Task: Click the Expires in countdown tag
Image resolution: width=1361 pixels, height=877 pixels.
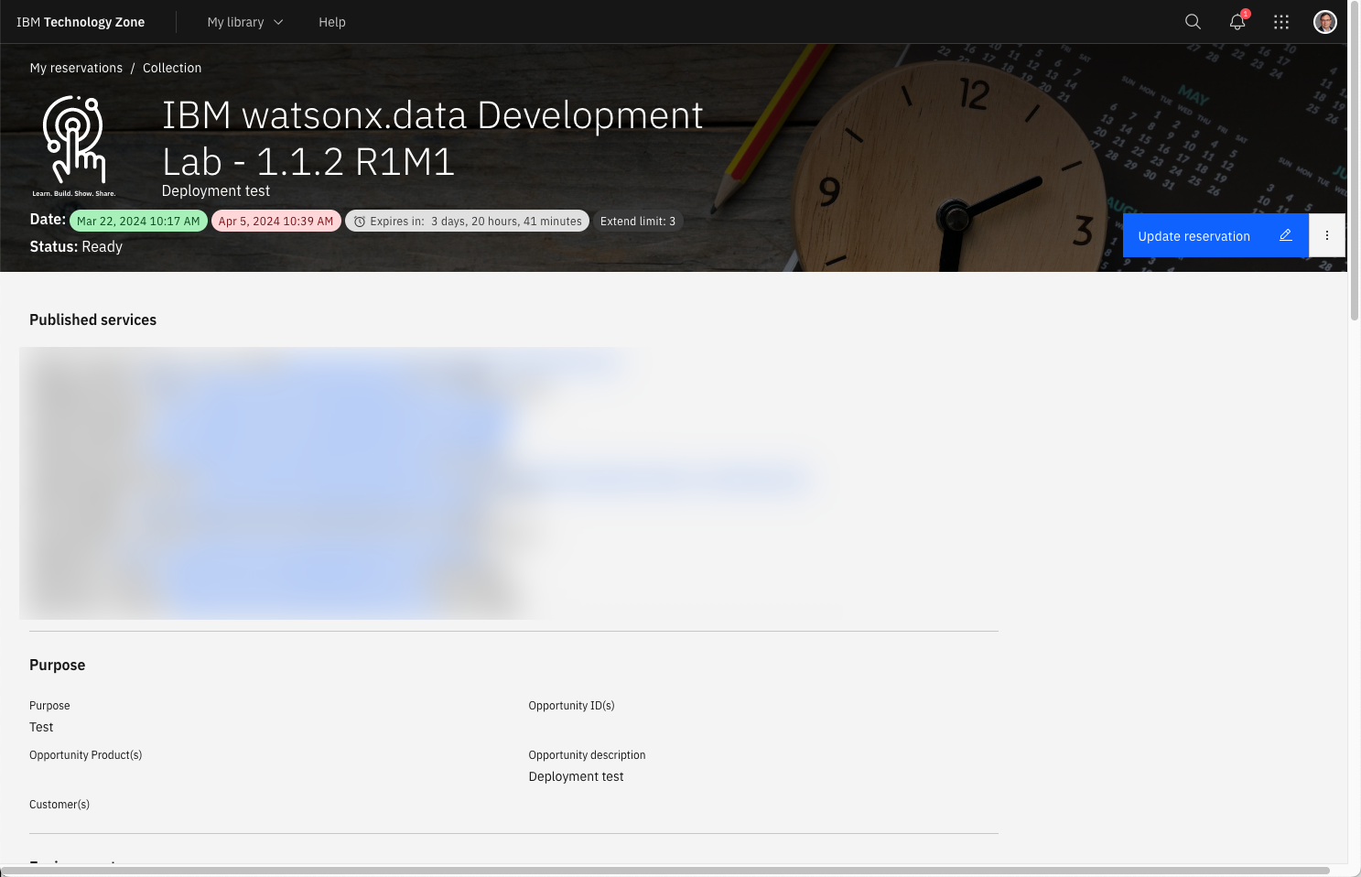Action: pos(467,221)
